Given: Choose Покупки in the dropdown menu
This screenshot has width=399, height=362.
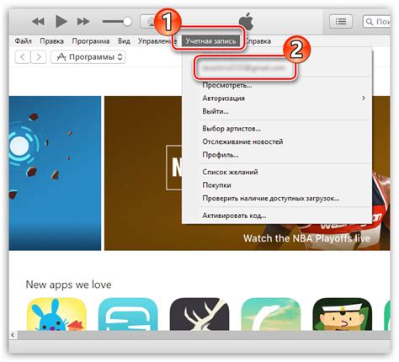Looking at the screenshot, I should click(216, 185).
